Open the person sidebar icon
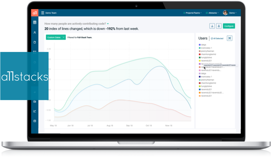The width and height of the screenshot is (271, 157). pos(35,32)
